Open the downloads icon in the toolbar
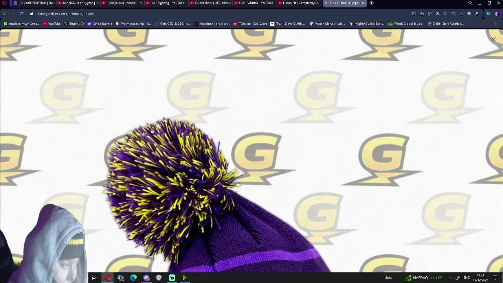Screen dimensions: 503x283 [x=461, y=14]
